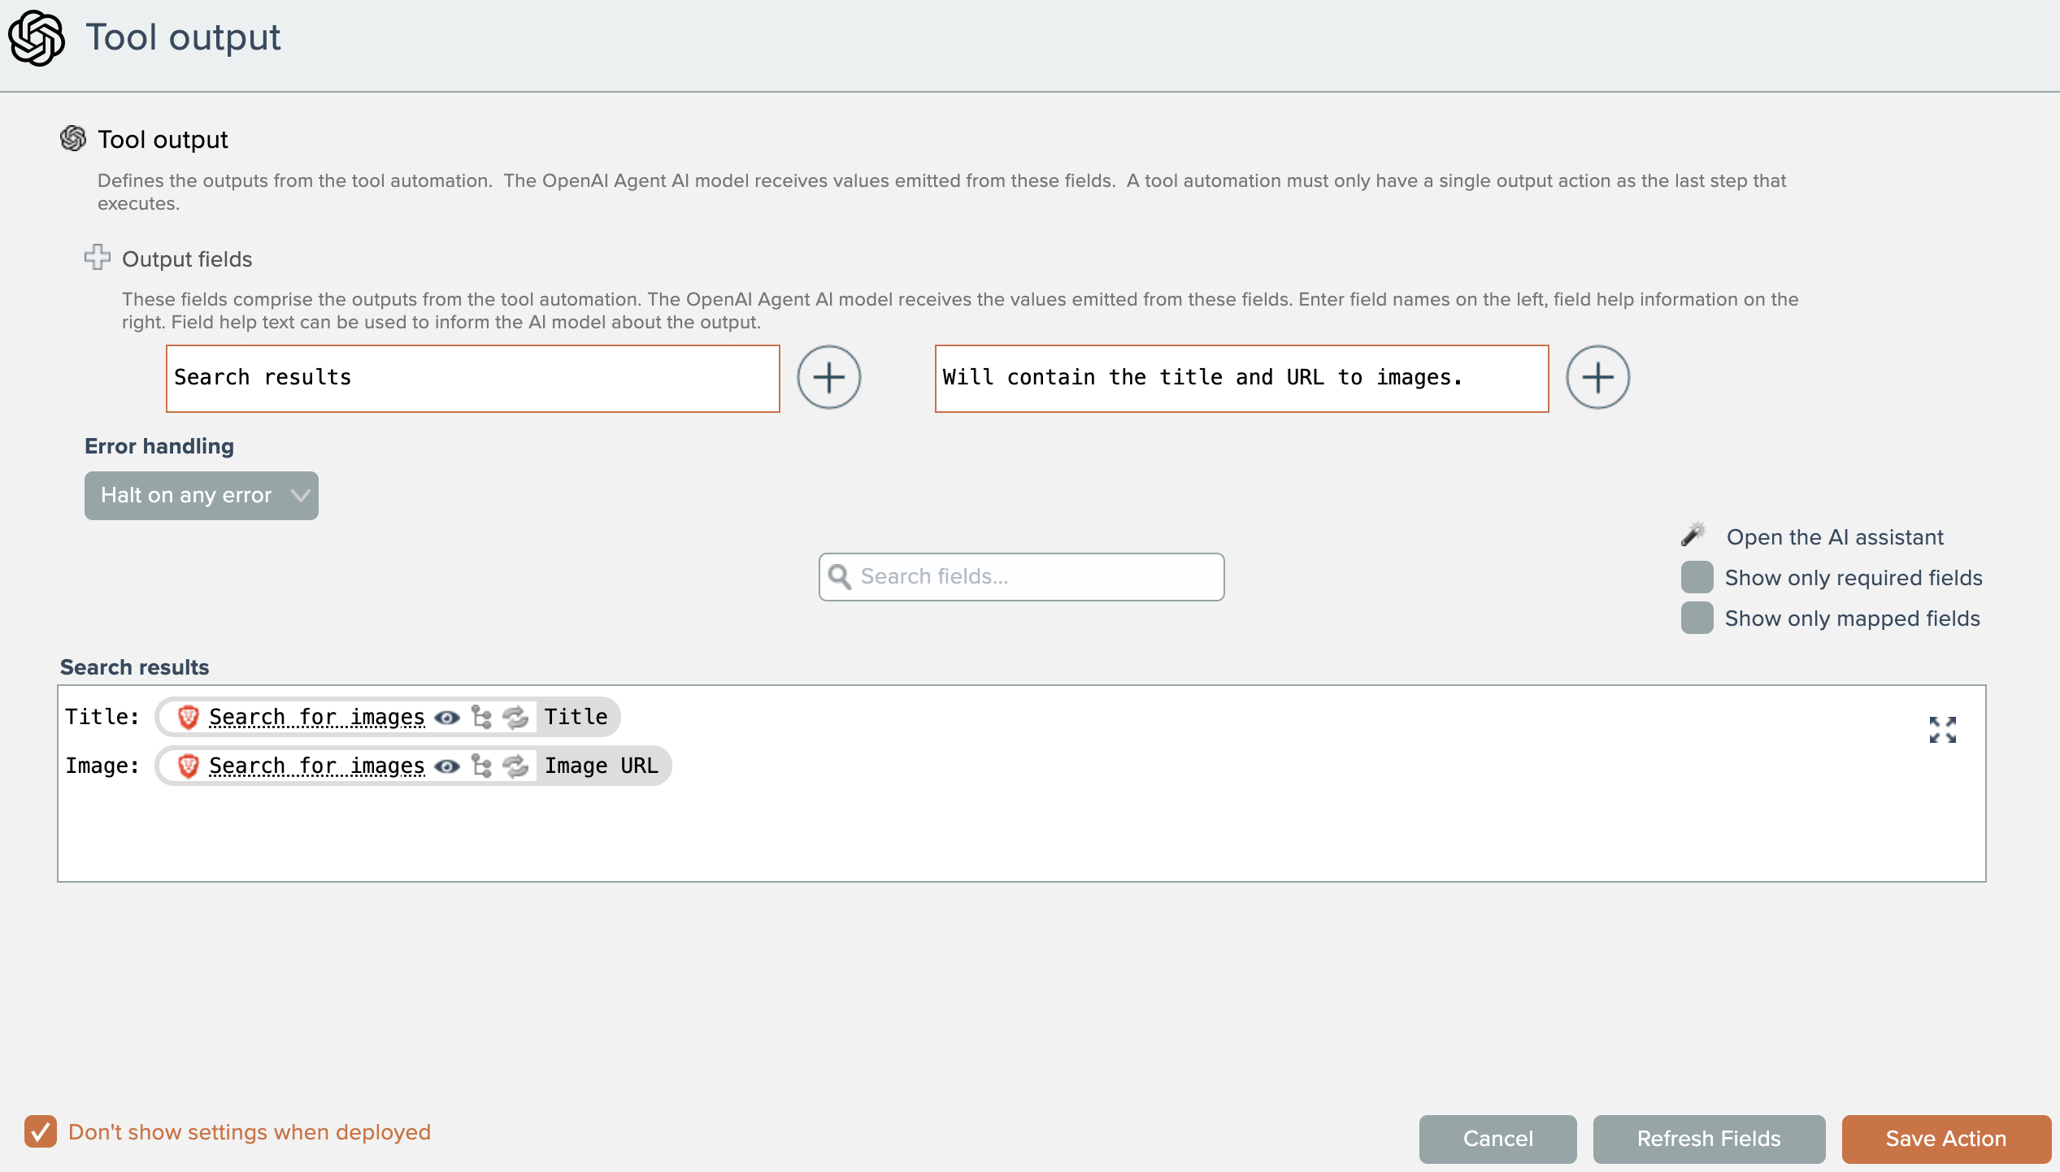Screen dimensions: 2060x1172
Task: Click Brave shield icon in Title token
Action: pyautogui.click(x=189, y=718)
